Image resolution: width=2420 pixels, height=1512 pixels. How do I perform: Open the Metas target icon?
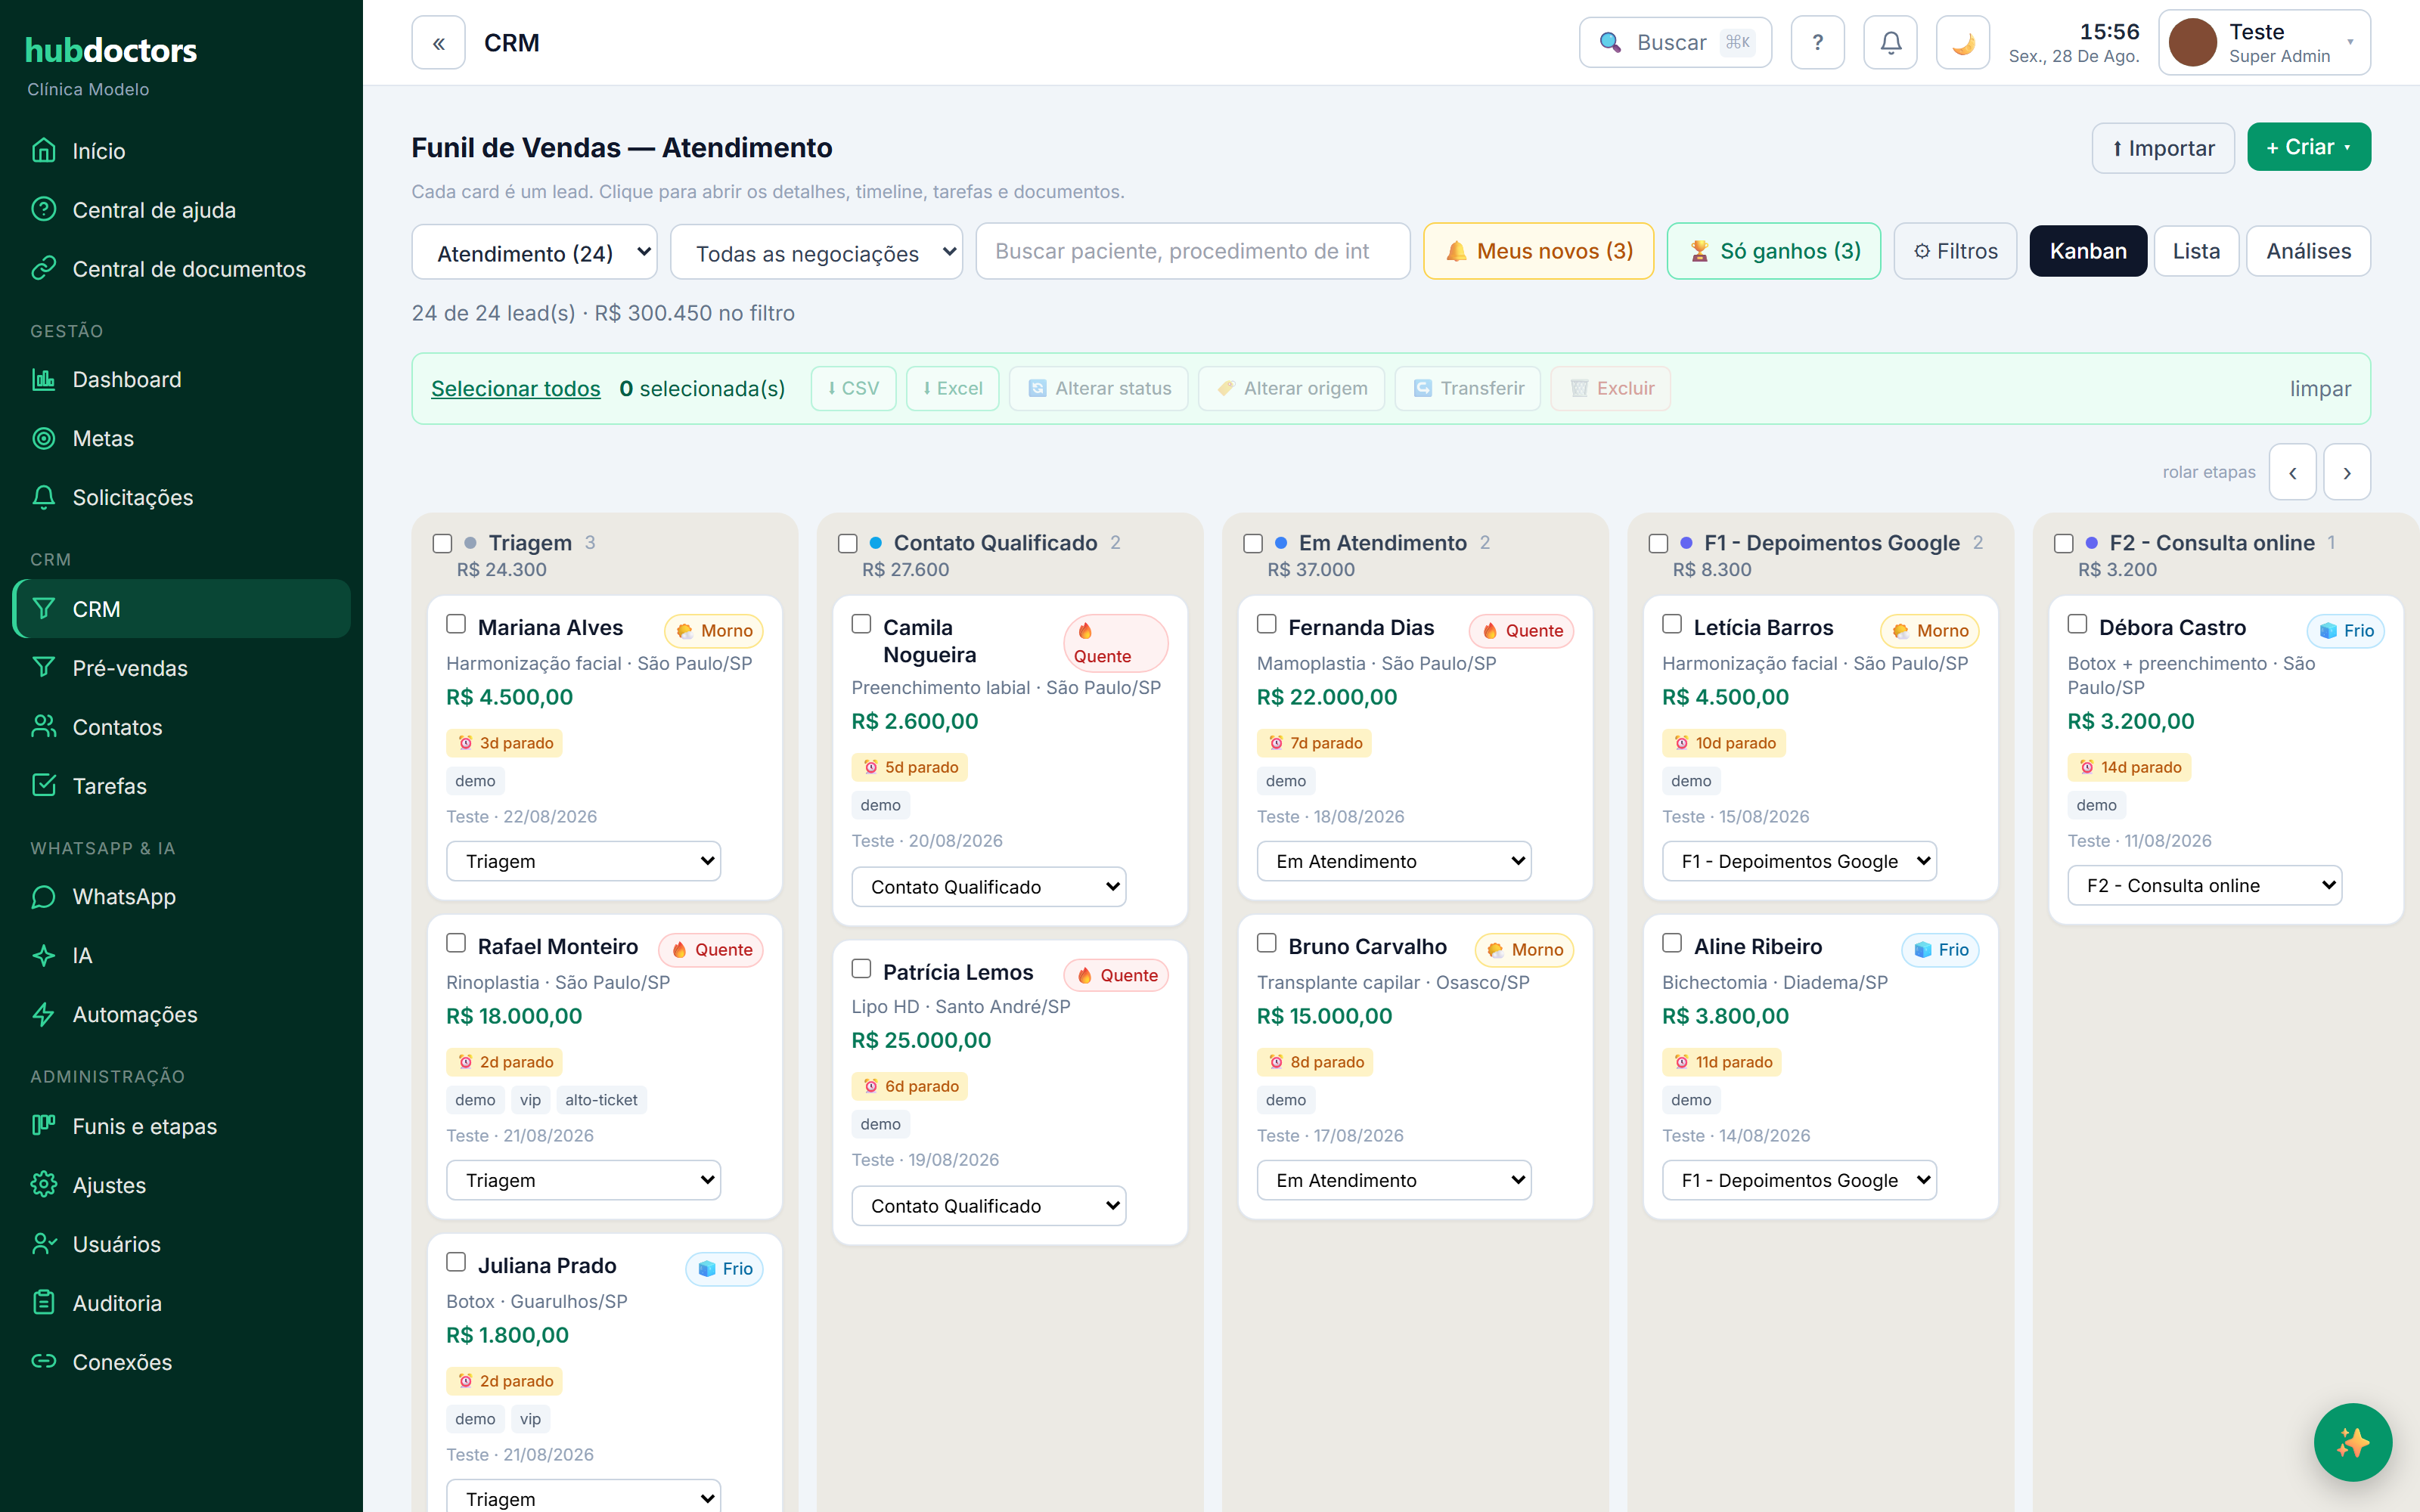pos(44,439)
